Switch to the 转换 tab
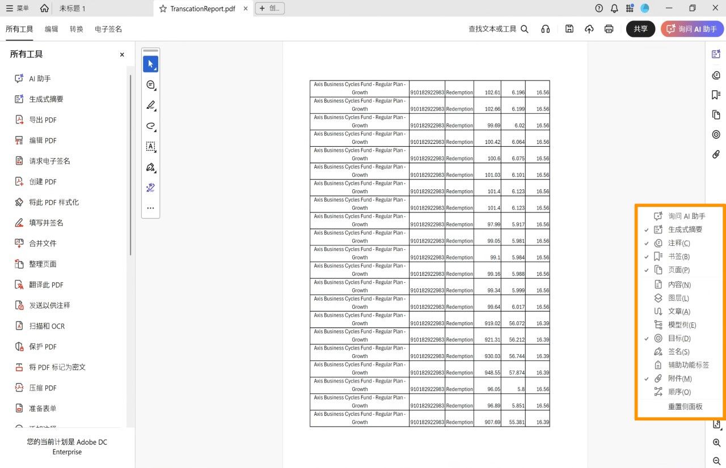Image resolution: width=726 pixels, height=468 pixels. pyautogui.click(x=77, y=29)
